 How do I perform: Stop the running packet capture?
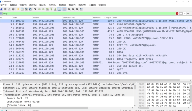(5, 9)
